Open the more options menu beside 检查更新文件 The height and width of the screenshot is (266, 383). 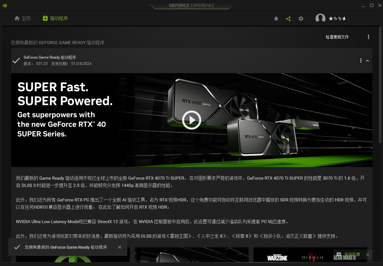click(x=368, y=37)
